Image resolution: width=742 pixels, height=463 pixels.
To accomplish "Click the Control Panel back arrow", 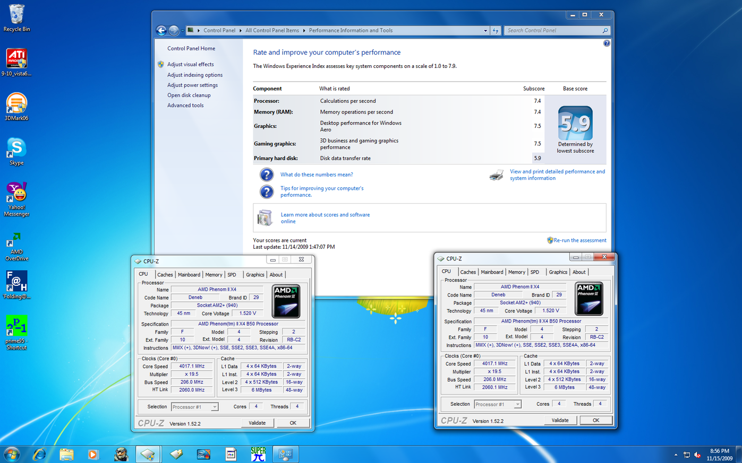I will pyautogui.click(x=161, y=30).
